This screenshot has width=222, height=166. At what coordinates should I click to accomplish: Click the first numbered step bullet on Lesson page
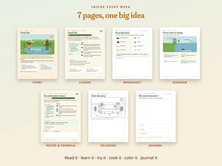(x=82, y=45)
